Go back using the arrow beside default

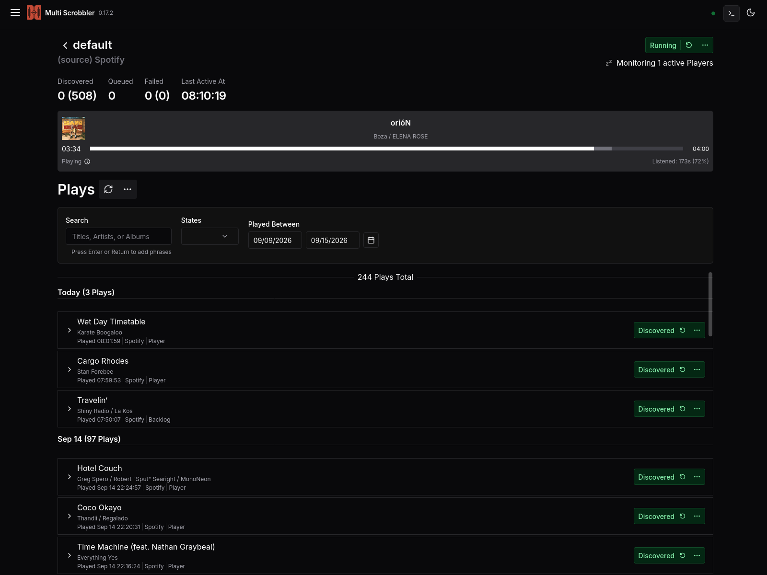65,46
